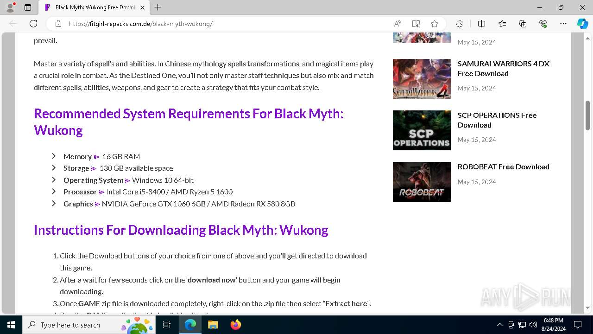The width and height of the screenshot is (593, 334).
Task: Launch Firefox from taskbar
Action: (x=235, y=325)
